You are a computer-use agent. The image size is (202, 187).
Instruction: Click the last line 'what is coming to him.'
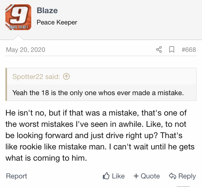point(46,159)
